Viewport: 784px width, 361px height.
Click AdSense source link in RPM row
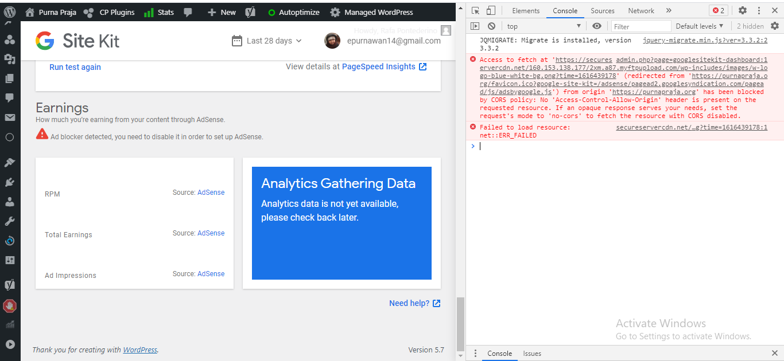click(211, 193)
